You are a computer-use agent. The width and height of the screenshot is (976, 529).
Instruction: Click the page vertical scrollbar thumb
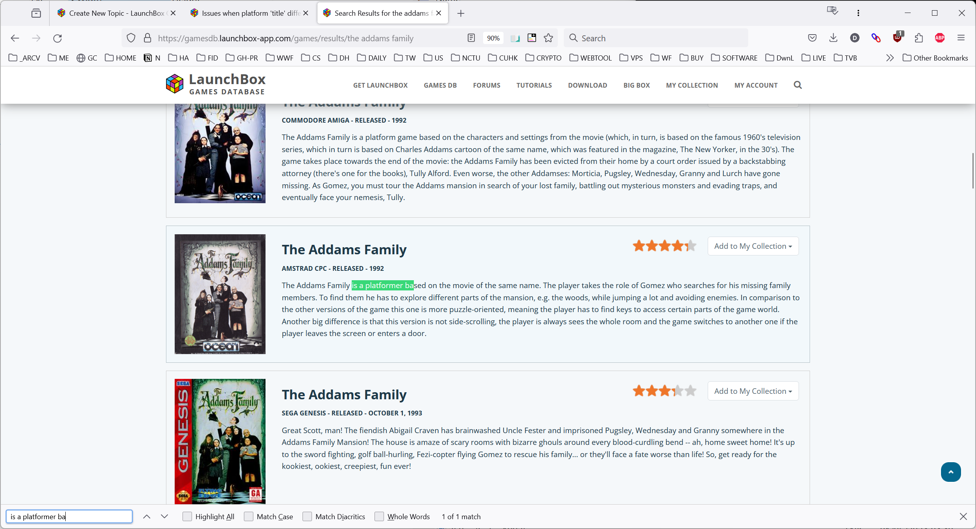click(x=973, y=171)
